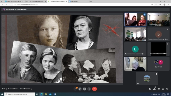This screenshot has width=171, height=96.
Task: Click the classroom video tile with green posters
Action: pos(135,34)
